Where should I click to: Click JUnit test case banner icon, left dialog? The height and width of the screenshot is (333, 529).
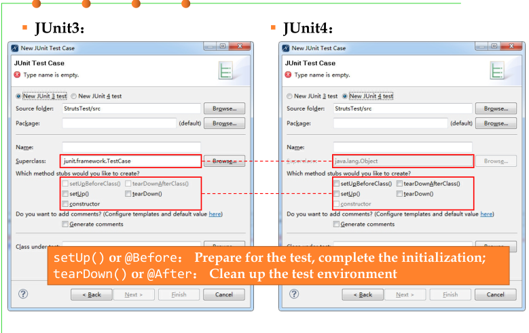(225, 71)
